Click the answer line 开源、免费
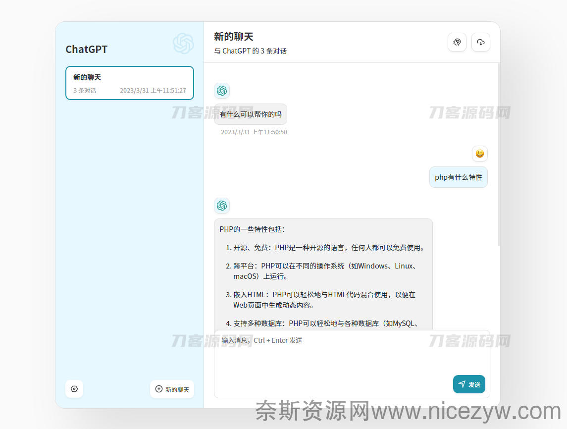This screenshot has width=567, height=429. click(x=329, y=247)
